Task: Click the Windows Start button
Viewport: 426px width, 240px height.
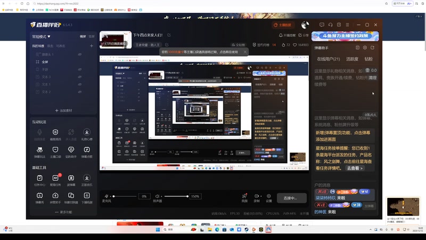Action: 158,230
